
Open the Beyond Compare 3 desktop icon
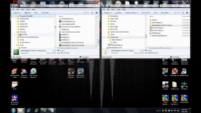(24, 73)
